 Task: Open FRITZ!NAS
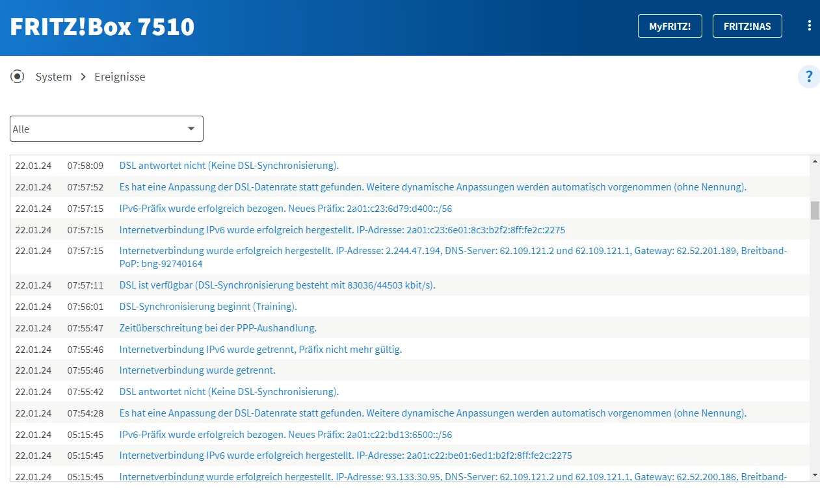(747, 26)
